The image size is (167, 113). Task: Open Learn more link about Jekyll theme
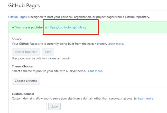click(95, 71)
